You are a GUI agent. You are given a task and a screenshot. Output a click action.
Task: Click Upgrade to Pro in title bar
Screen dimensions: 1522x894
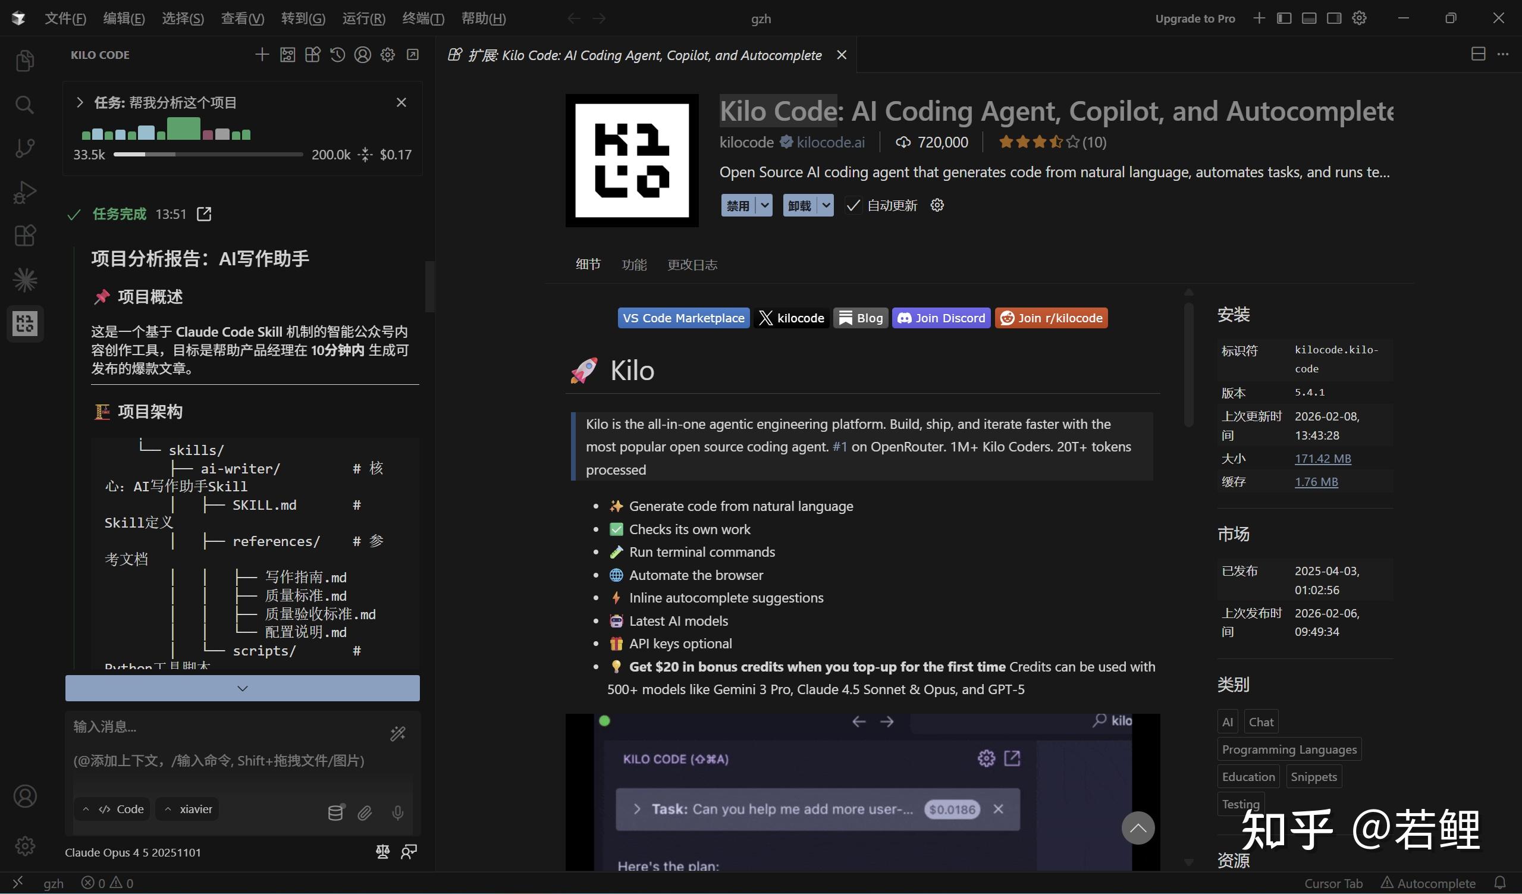pyautogui.click(x=1195, y=18)
